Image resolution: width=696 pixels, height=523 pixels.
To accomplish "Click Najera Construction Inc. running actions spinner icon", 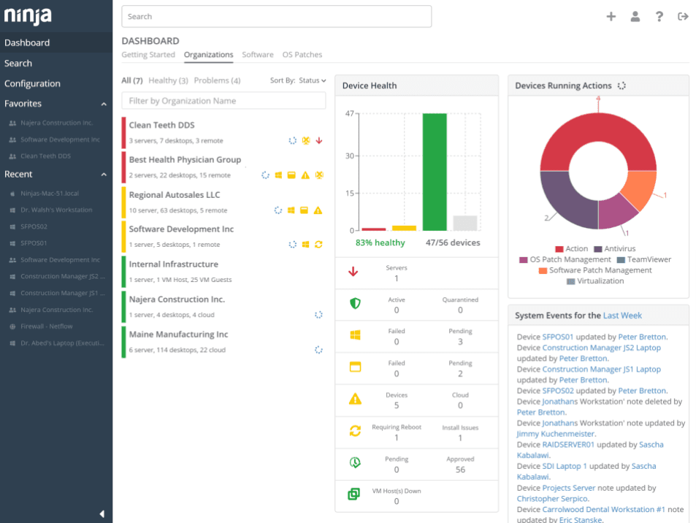I will point(318,314).
